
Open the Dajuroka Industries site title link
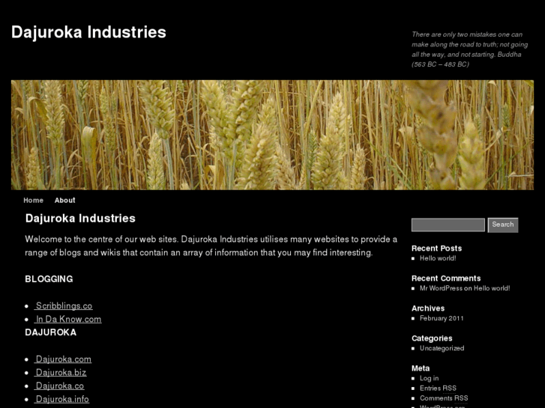click(x=88, y=32)
